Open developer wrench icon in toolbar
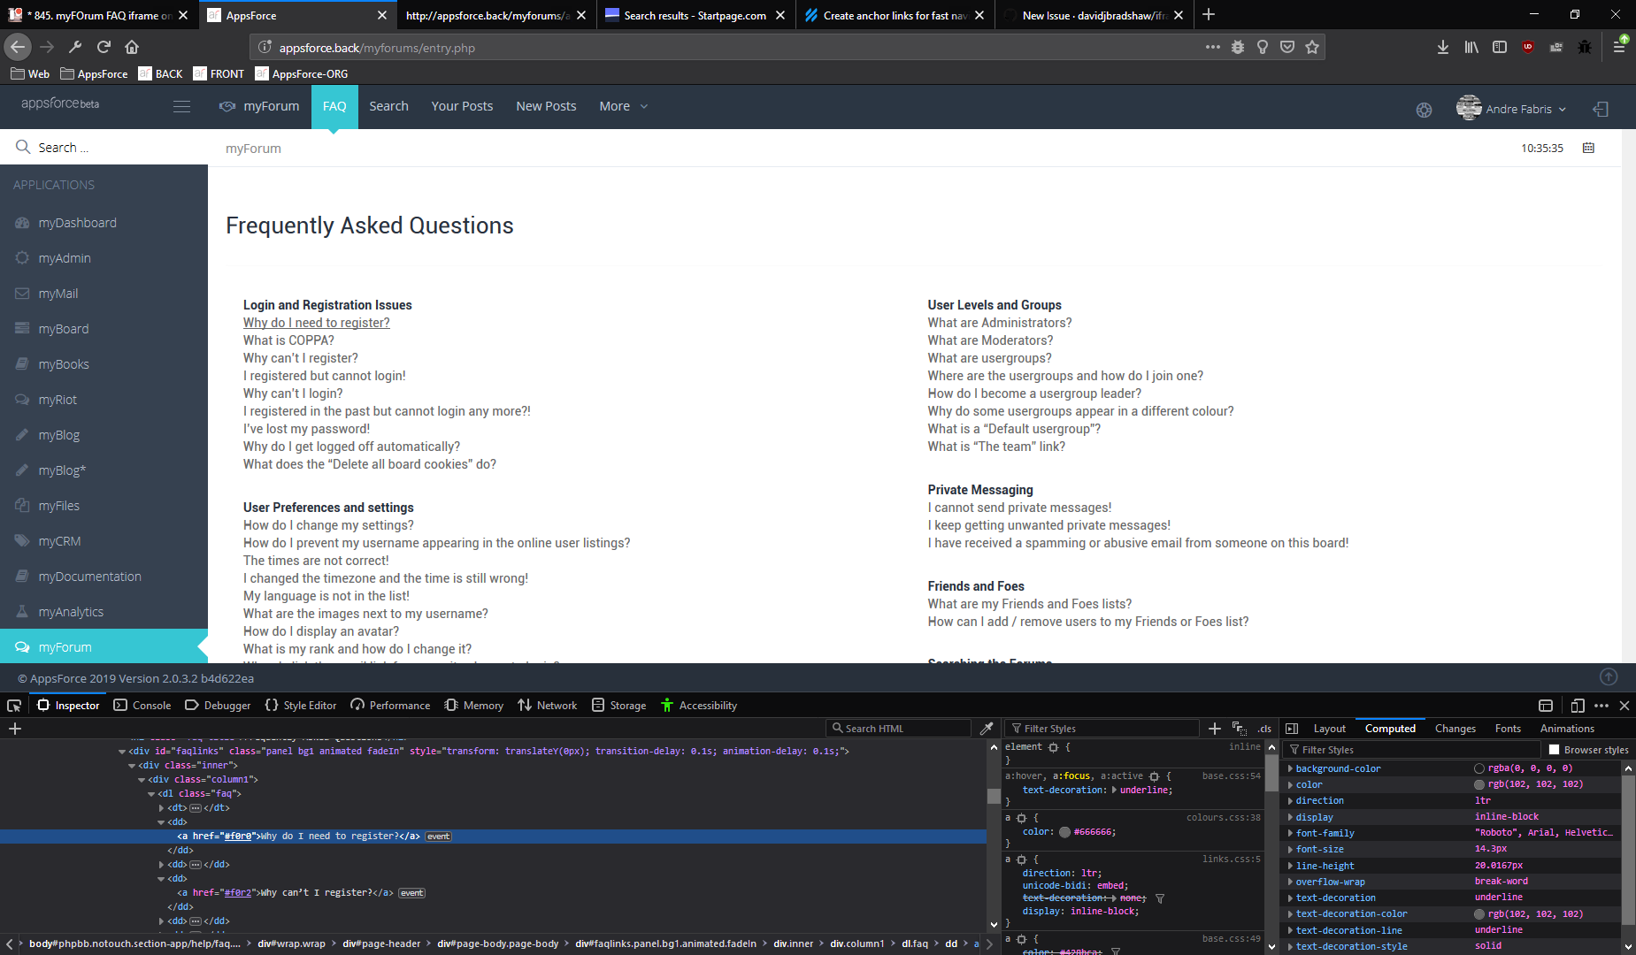Screen dimensions: 1636x955 tap(75, 47)
